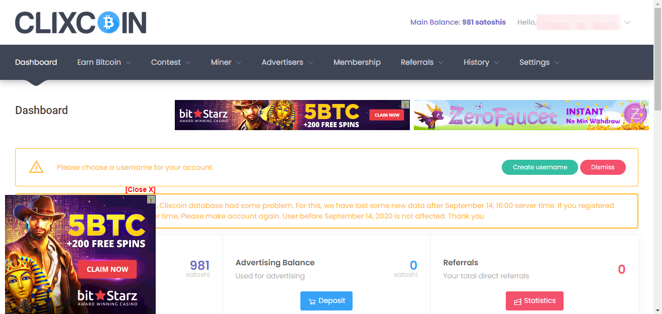Click the scrollbar down arrow
The height and width of the screenshot is (314, 662).
tap(657, 309)
